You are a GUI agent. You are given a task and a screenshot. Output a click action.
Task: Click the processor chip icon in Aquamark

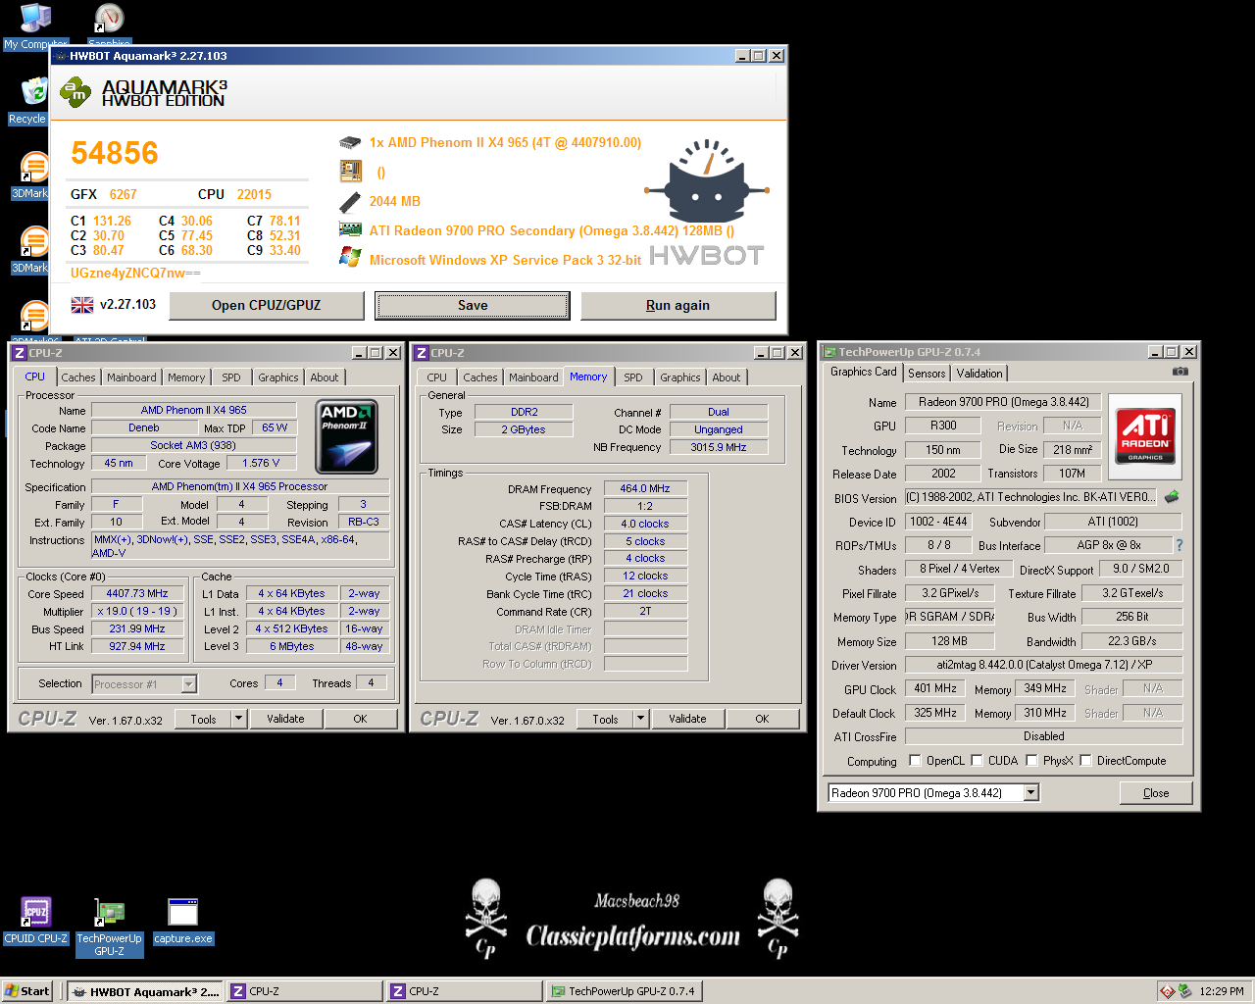[350, 142]
